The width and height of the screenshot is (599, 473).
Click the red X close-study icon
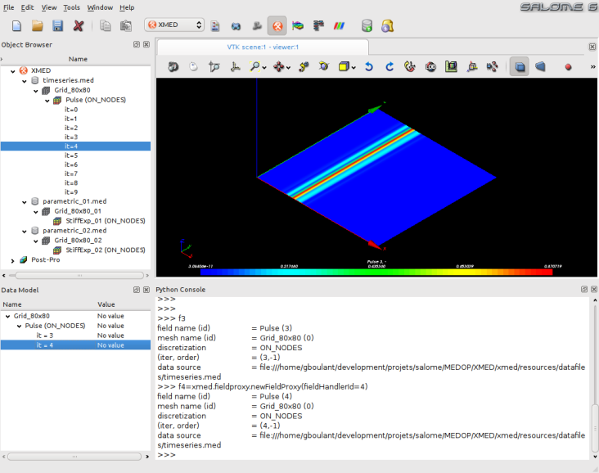coord(79,25)
